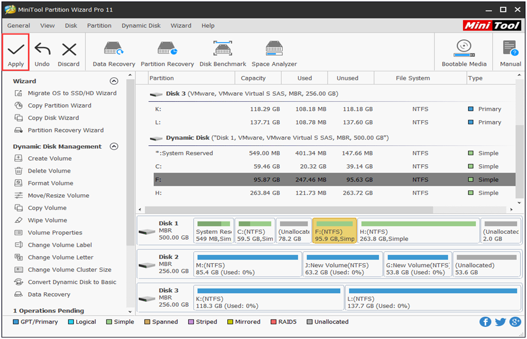Open the General menu
Viewport: 527px width, 339px height.
click(18, 26)
